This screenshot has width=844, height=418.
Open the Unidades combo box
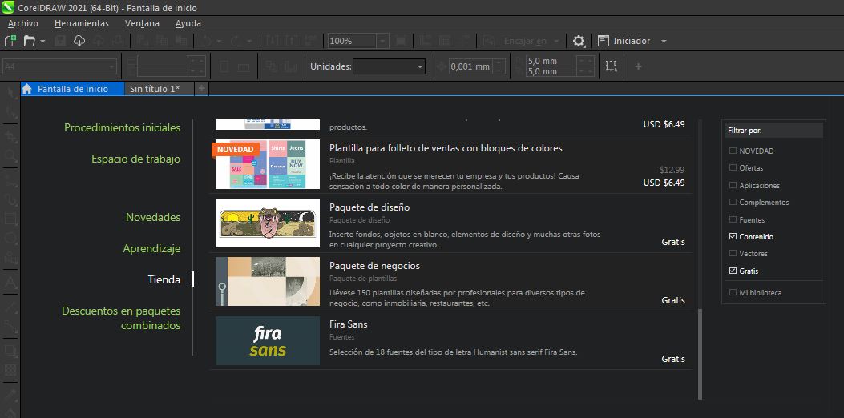(389, 66)
